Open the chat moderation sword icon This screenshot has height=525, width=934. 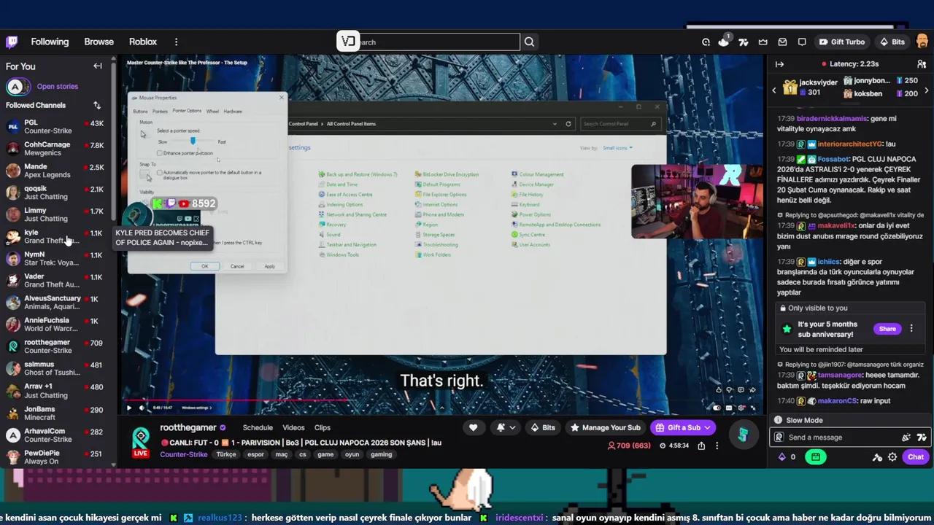pyautogui.click(x=877, y=457)
